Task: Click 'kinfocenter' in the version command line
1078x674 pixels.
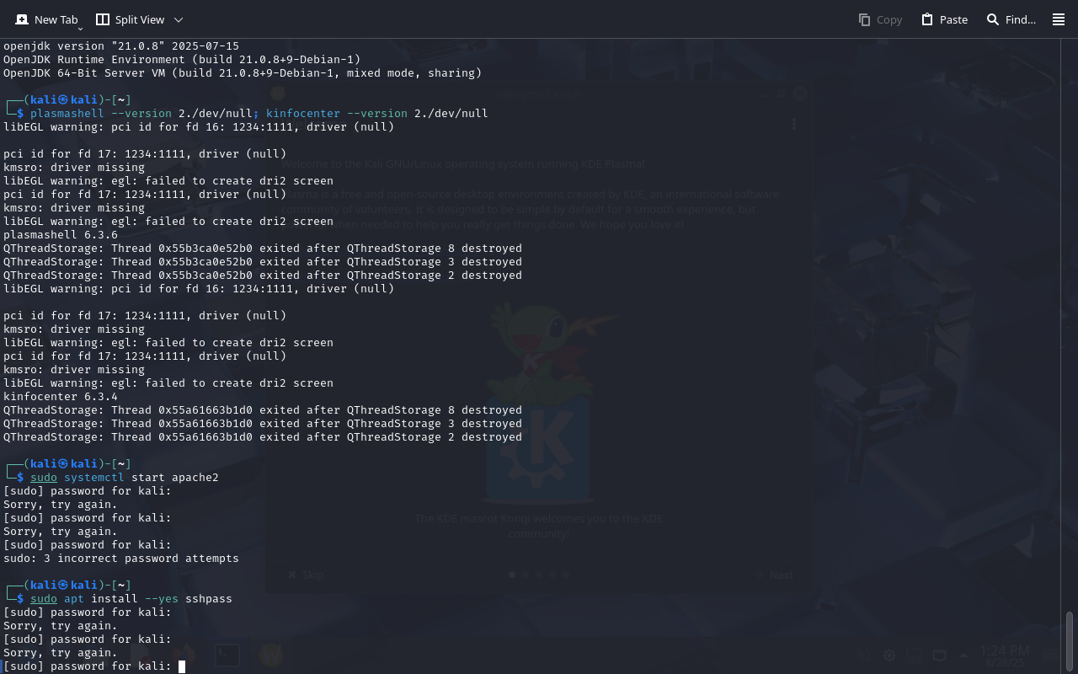Action: (x=303, y=114)
